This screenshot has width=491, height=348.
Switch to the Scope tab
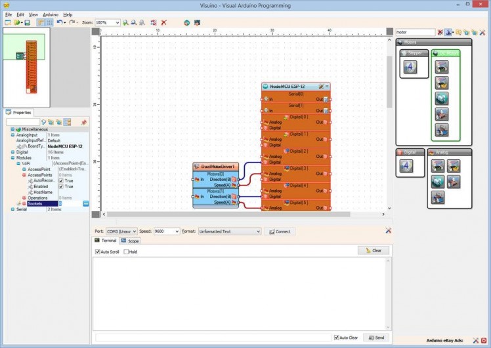[129, 241]
